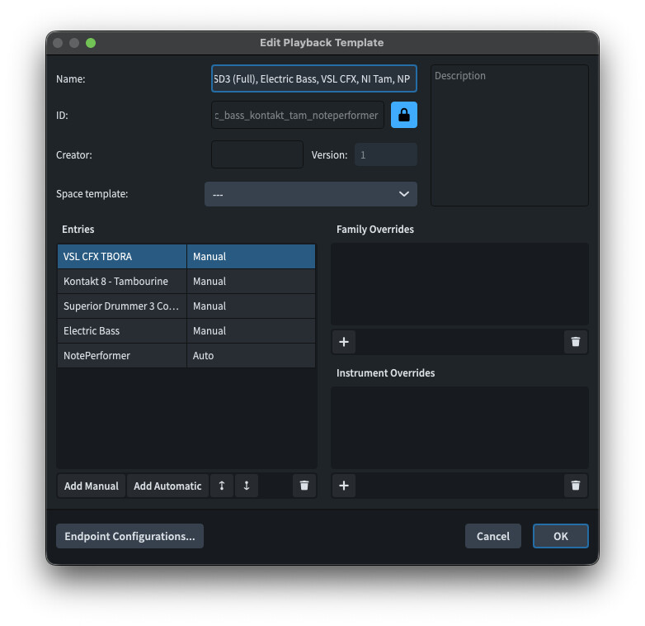This screenshot has width=645, height=626.
Task: Delete family override trash icon
Action: (576, 342)
